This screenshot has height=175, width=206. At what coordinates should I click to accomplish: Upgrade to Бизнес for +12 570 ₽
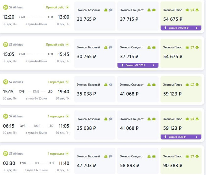pos(138,65)
